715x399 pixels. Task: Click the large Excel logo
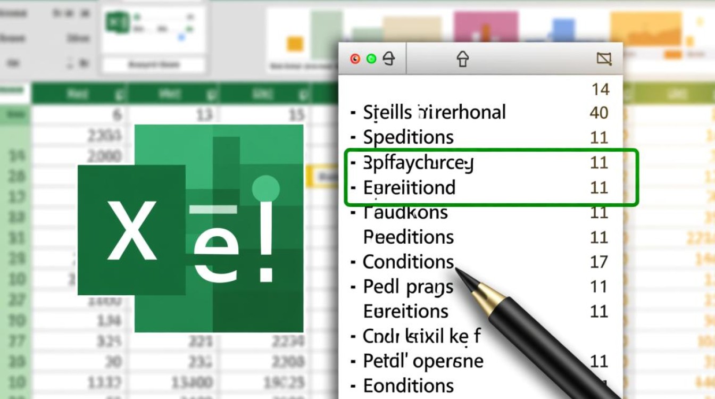(192, 229)
